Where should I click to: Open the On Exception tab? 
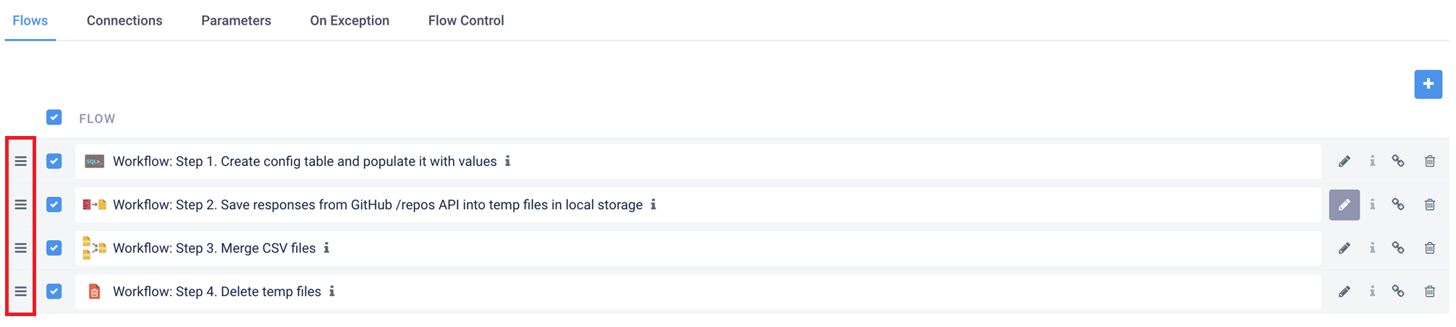click(x=350, y=21)
